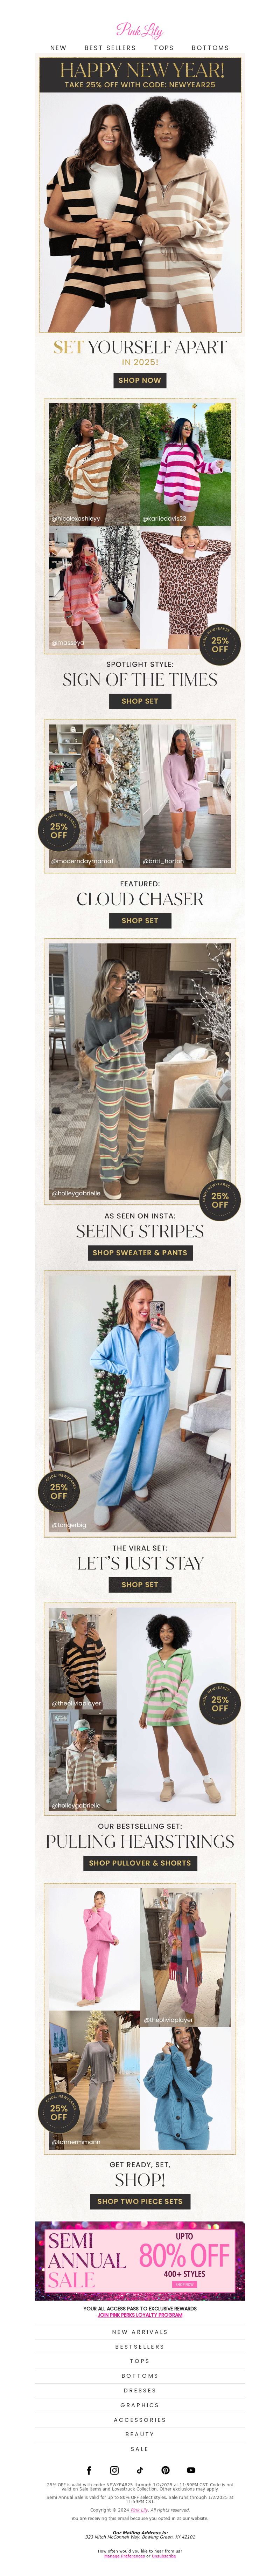
Task: Open the Happy New Year hero image
Action: tap(140, 195)
